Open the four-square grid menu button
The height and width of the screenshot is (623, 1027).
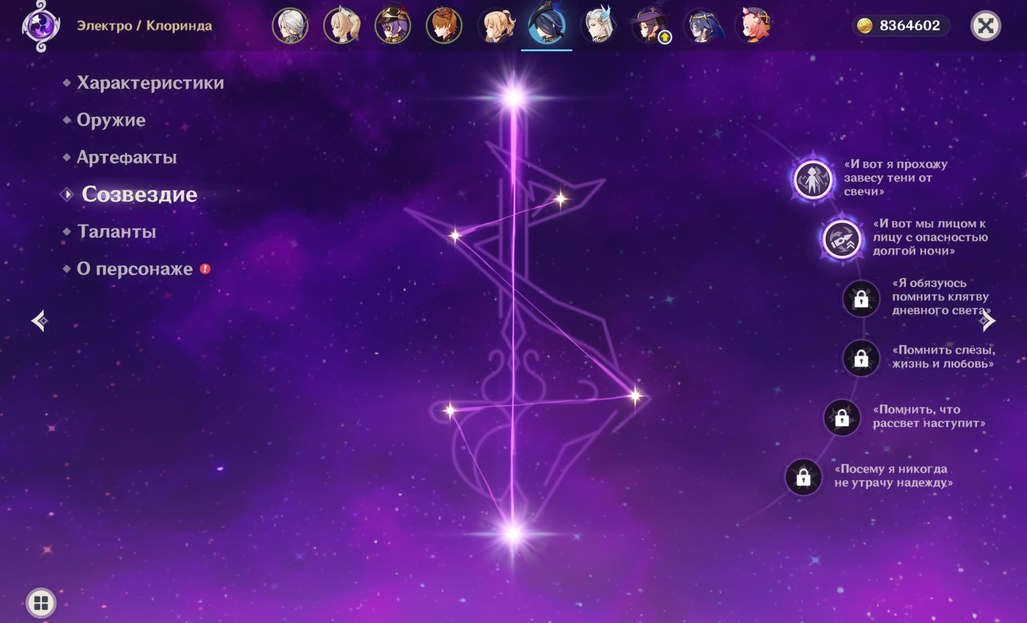[x=41, y=603]
